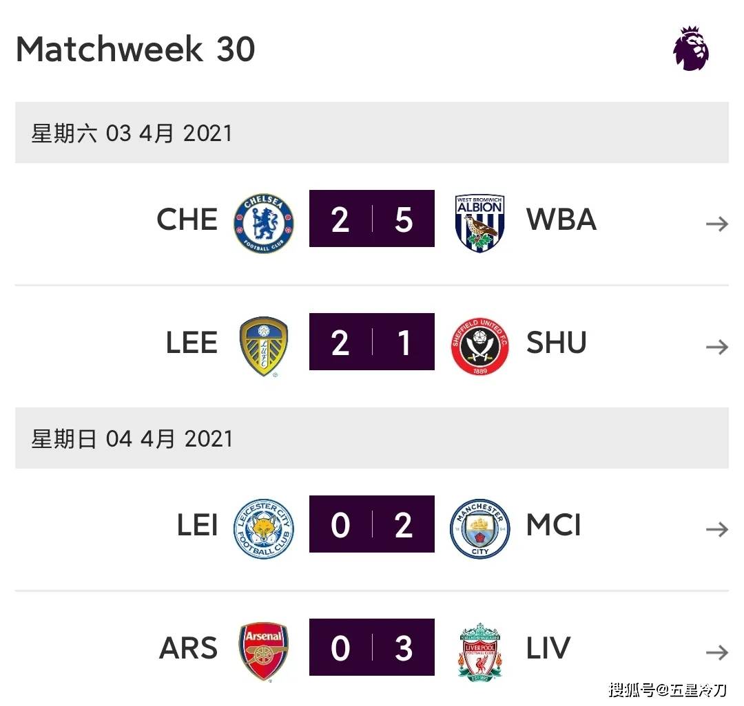Image resolution: width=744 pixels, height=706 pixels.
Task: Click the Leeds United crest
Action: 264,346
